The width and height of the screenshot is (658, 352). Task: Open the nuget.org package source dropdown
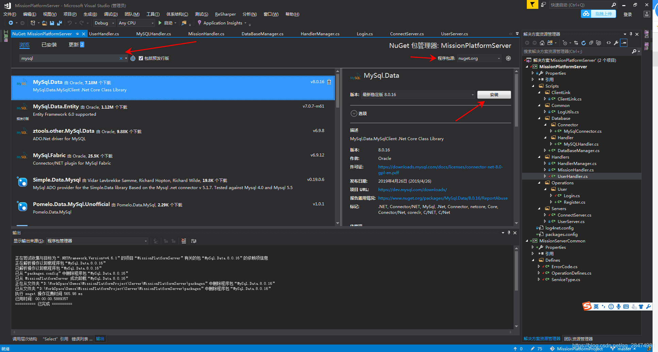(x=479, y=58)
